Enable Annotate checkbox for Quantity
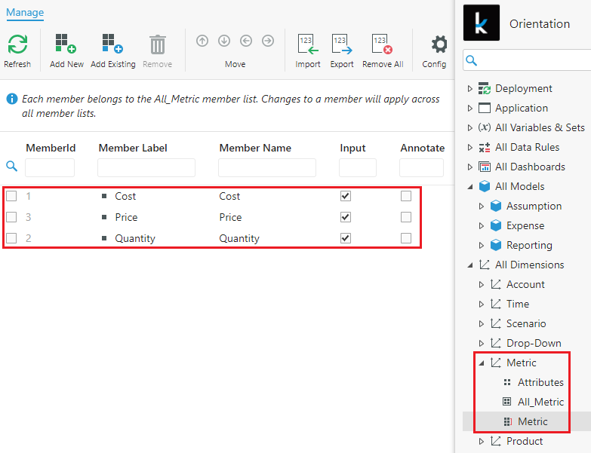 [406, 238]
